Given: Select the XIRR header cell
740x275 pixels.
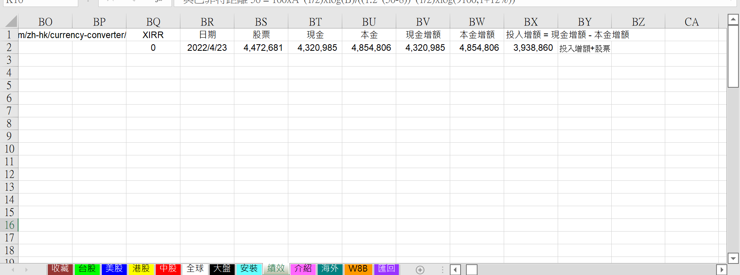Looking at the screenshot, I should coord(153,35).
